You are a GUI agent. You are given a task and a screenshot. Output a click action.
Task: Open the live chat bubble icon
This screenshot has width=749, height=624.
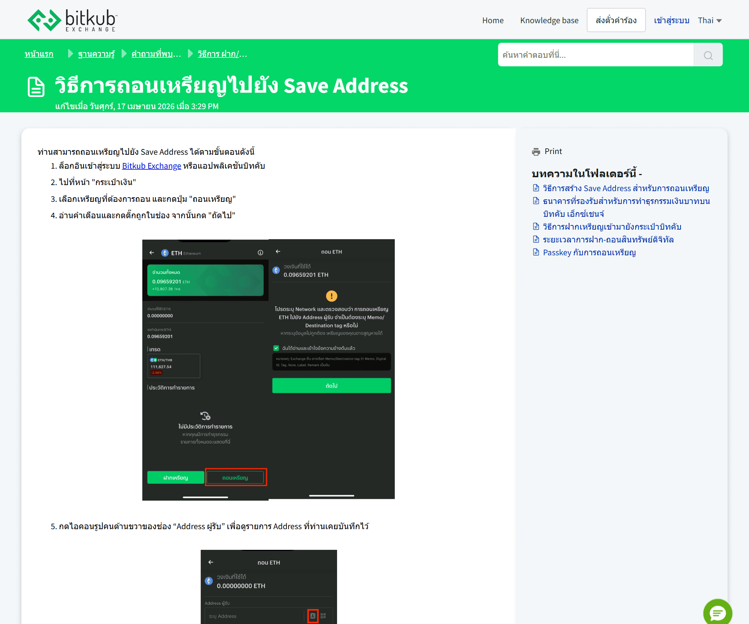tap(717, 613)
